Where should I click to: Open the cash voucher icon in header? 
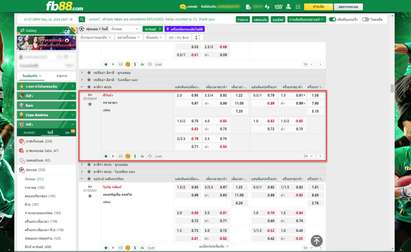pyautogui.click(x=278, y=7)
